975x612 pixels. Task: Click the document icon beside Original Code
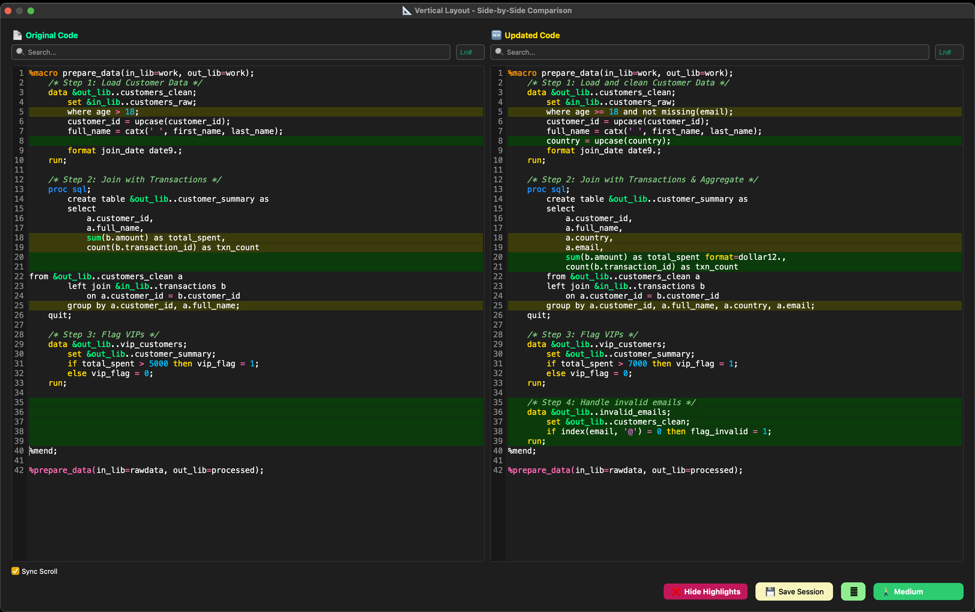(17, 35)
